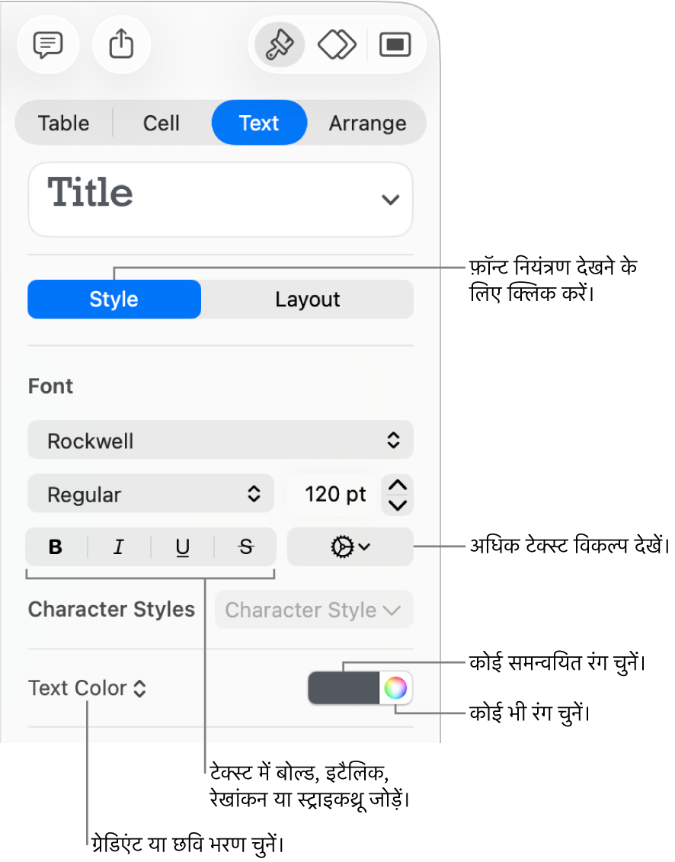675x862 pixels.
Task: Open the comments icon in toolbar
Action: (x=47, y=45)
